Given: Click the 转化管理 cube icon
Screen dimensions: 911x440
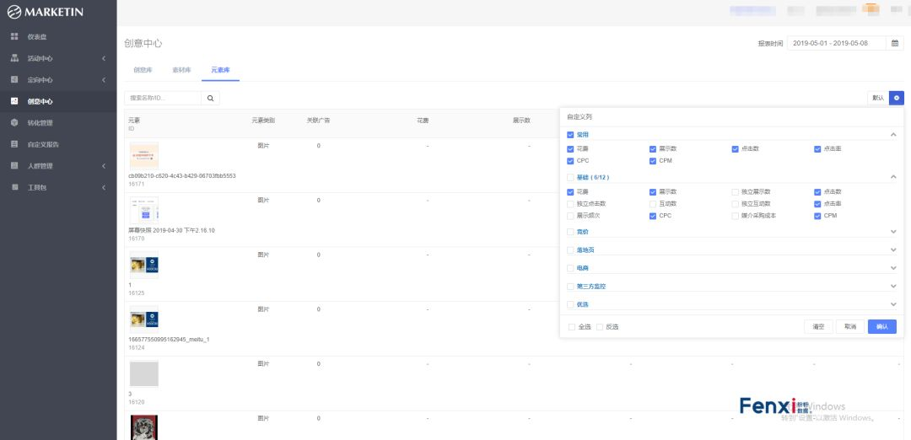Looking at the screenshot, I should tap(14, 122).
